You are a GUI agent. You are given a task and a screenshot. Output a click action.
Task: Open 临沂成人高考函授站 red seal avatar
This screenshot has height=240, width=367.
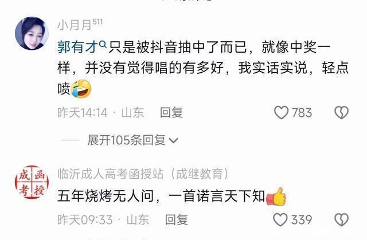[x=32, y=182]
